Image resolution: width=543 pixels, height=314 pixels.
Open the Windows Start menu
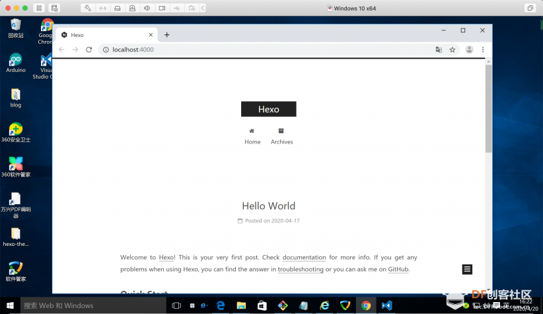10,305
